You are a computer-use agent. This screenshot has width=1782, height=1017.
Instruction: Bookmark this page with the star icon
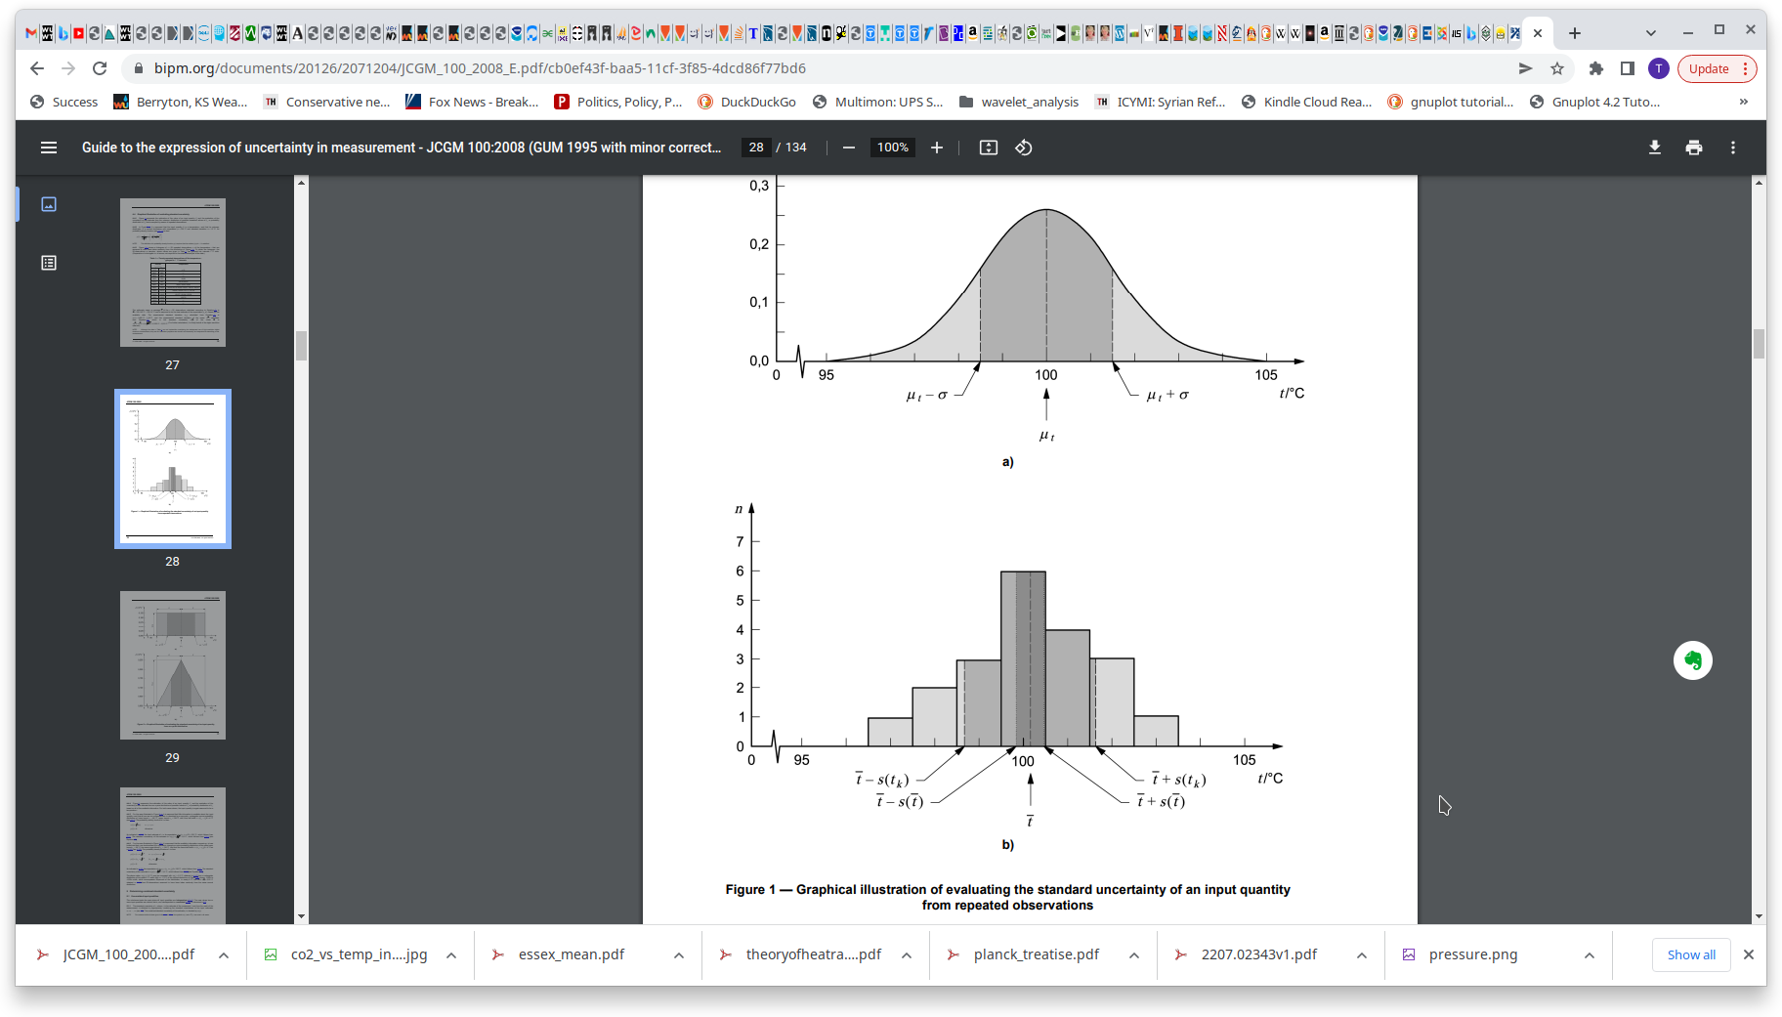[1557, 68]
